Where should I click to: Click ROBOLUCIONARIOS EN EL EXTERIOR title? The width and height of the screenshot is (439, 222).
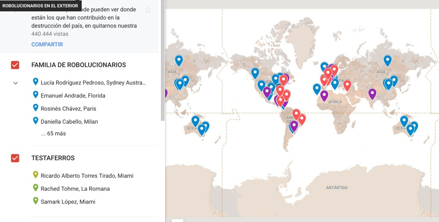(40, 6)
